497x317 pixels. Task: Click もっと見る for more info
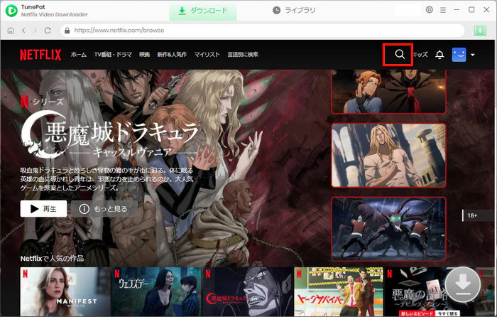click(104, 209)
